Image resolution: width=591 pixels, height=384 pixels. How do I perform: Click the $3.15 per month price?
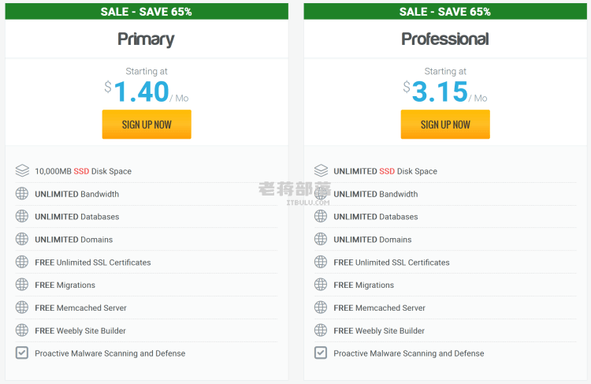tap(445, 91)
